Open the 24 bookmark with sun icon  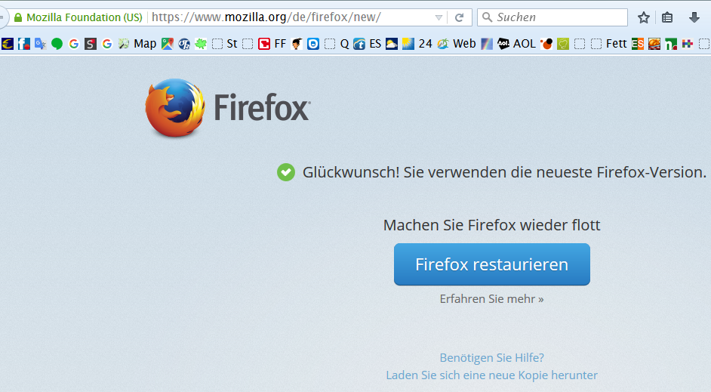tap(417, 44)
